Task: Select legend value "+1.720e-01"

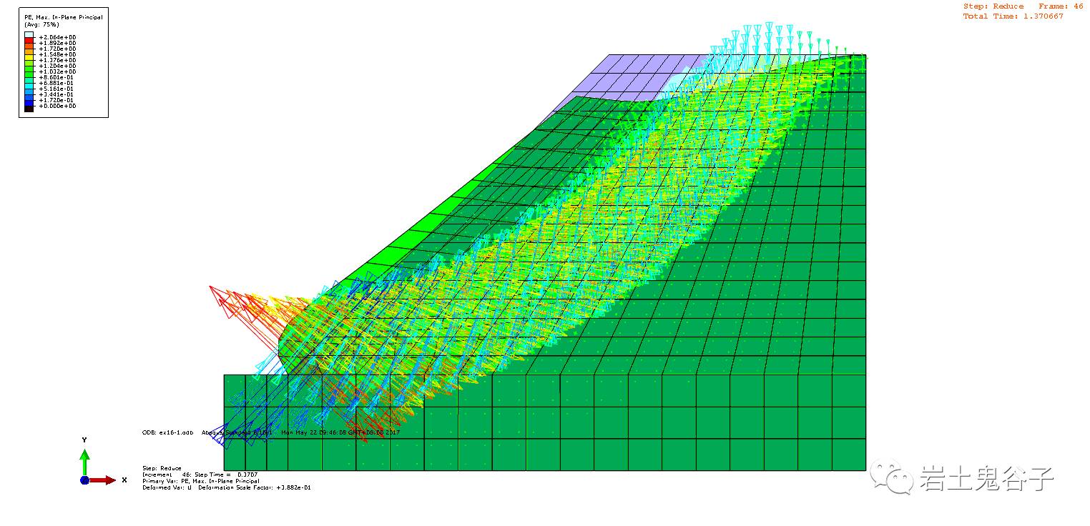Action: 56,100
